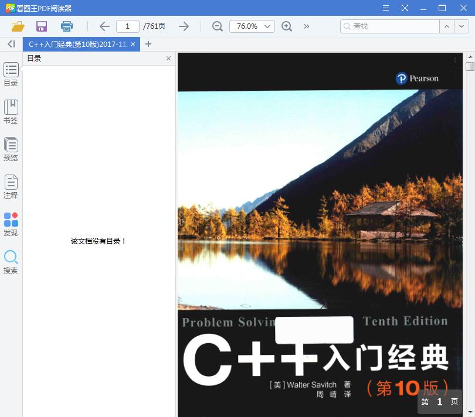This screenshot has width=475, height=417.
Task: Click the 查找 search field
Action: coord(390,26)
